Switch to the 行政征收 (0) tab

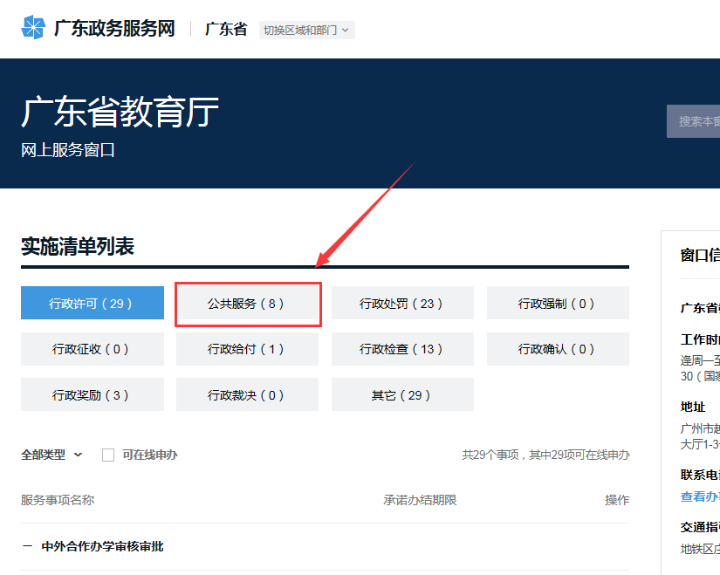[93, 349]
